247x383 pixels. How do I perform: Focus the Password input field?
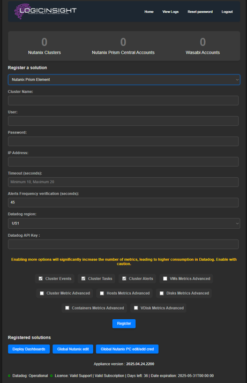pos(123,141)
